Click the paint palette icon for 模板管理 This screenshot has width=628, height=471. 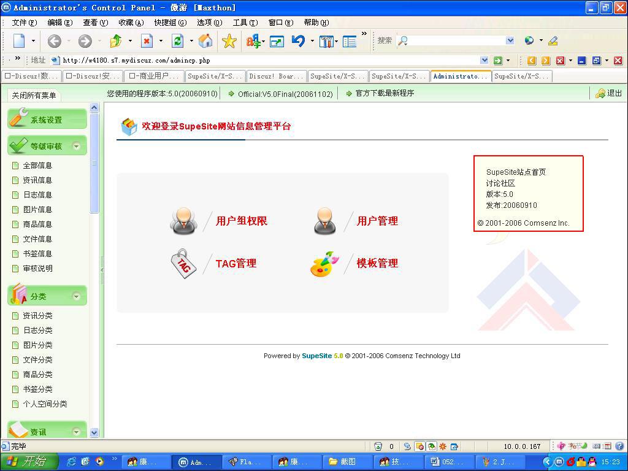pos(324,264)
